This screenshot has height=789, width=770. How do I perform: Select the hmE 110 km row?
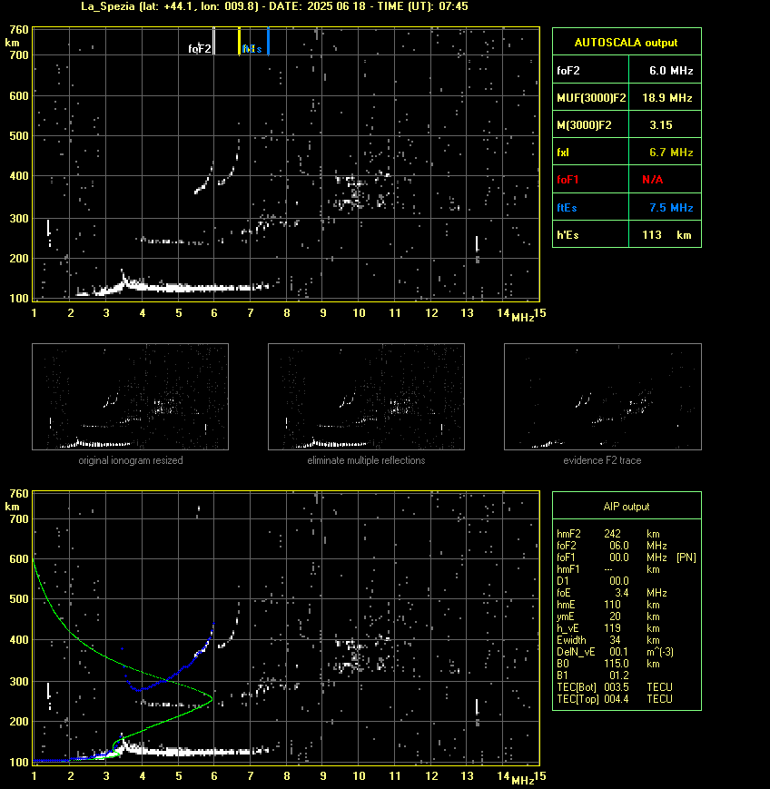(x=608, y=605)
